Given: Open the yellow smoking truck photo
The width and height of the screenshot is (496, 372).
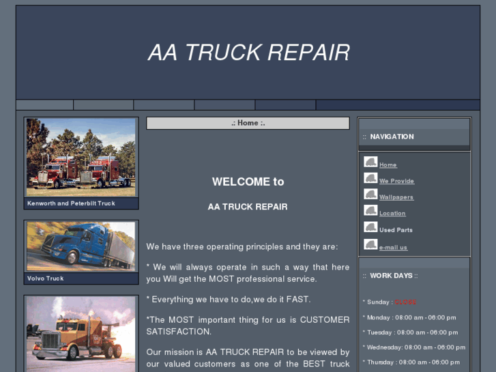Looking at the screenshot, I should point(81,334).
